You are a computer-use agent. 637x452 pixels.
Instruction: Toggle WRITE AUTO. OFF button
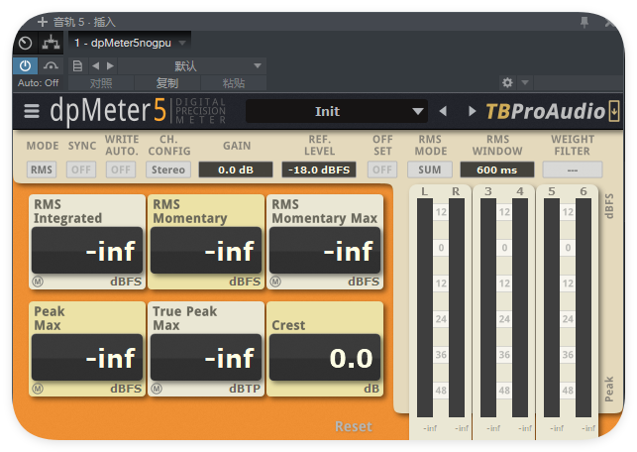121,169
